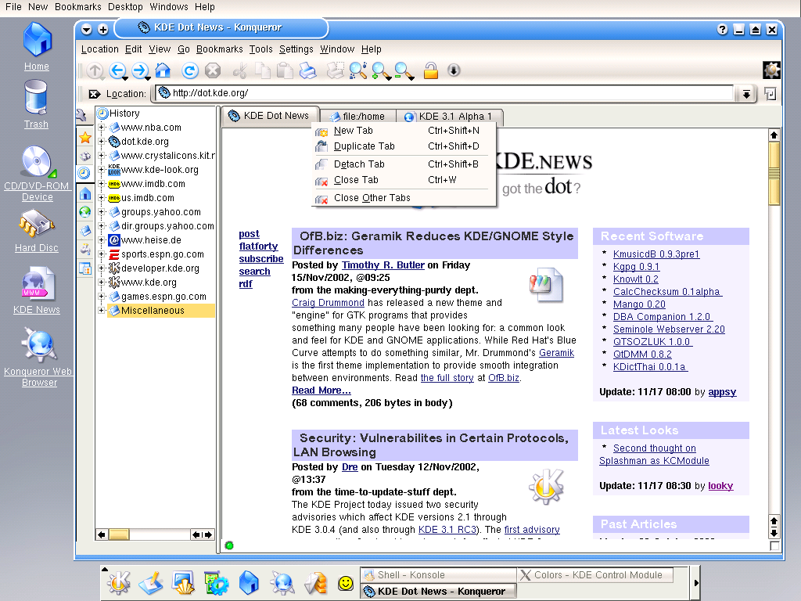Click the Zoom in magnifier toolbar icon
Screen dimensions: 801x601
pyautogui.click(x=381, y=71)
